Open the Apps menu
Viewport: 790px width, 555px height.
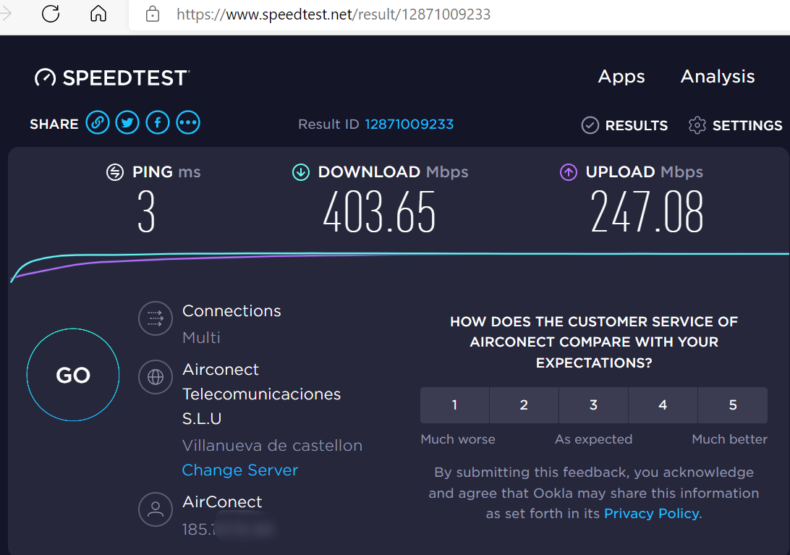tap(621, 77)
